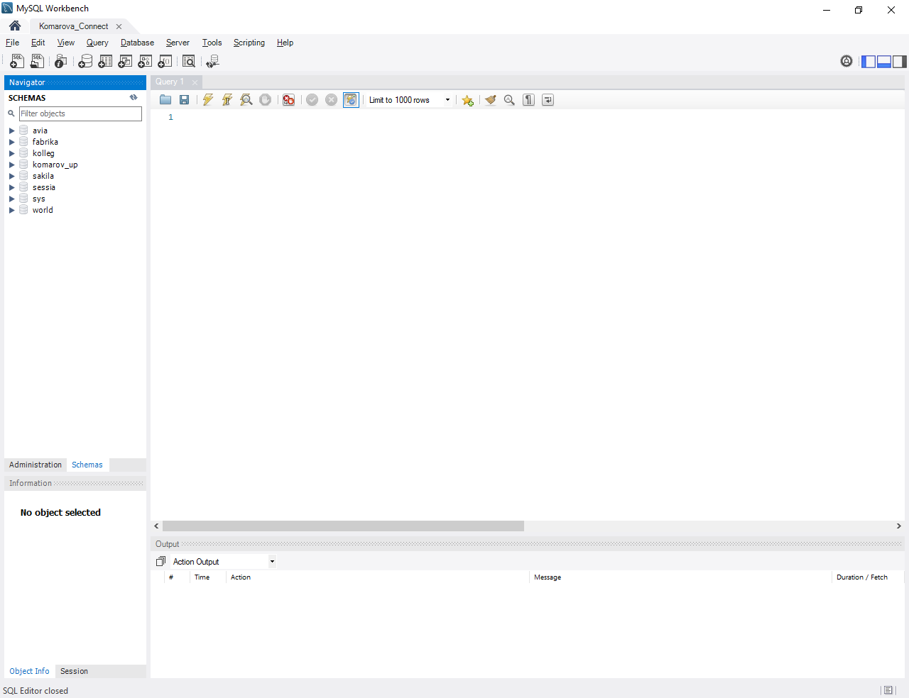
Task: Expand the komarov_up schema
Action: [x=11, y=165]
